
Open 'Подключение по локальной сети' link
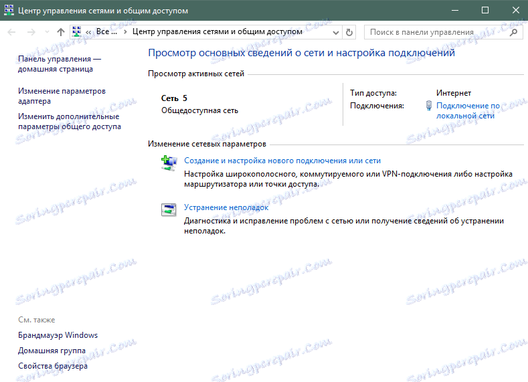click(468, 110)
